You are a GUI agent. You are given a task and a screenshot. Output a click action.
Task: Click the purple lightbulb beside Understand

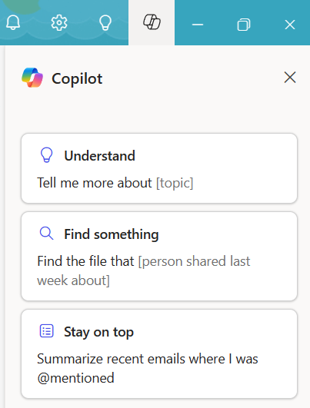[47, 155]
